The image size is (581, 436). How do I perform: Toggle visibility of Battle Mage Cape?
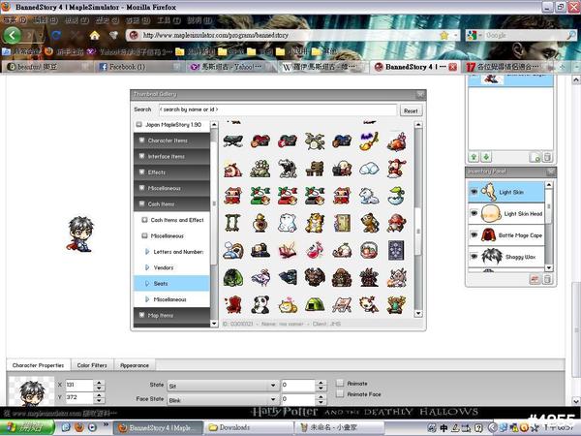(474, 234)
